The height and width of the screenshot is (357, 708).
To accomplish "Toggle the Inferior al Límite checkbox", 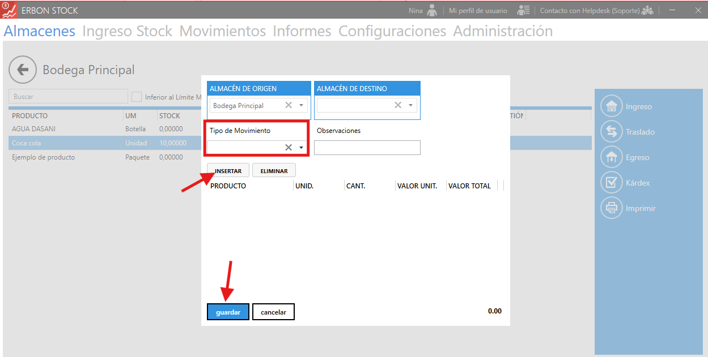I will pyautogui.click(x=137, y=97).
